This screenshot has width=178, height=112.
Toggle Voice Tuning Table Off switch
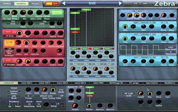[62, 96]
